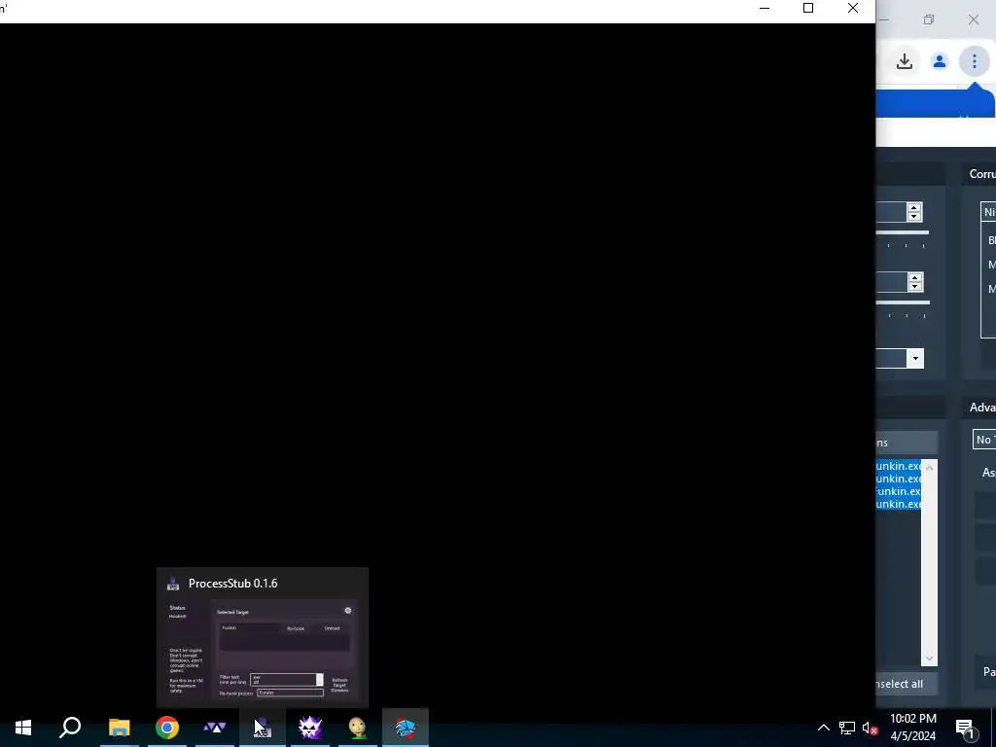Screen dimensions: 996x747
Task: Click domain list scrollbar down arrow
Action: click(x=929, y=658)
